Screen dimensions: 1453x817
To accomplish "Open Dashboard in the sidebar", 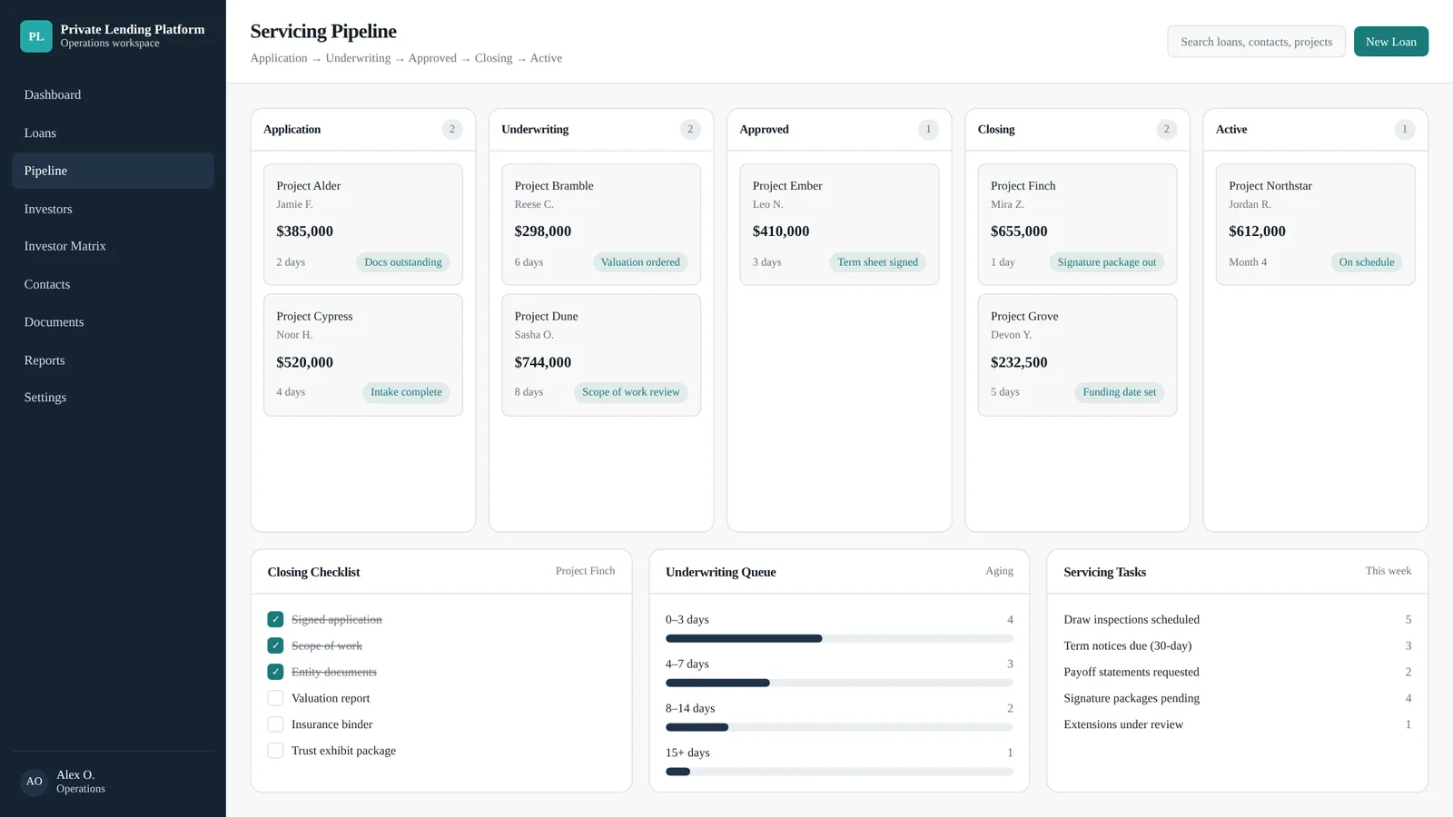I will 113,94.
